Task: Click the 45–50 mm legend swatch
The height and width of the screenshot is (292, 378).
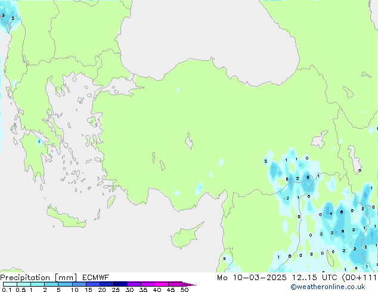Action: [x=175, y=284]
